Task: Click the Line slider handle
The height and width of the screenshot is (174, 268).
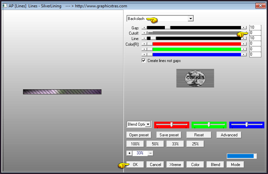Action: (153, 38)
